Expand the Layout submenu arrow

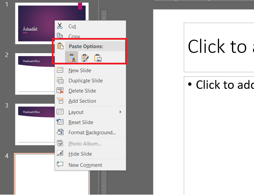point(120,112)
